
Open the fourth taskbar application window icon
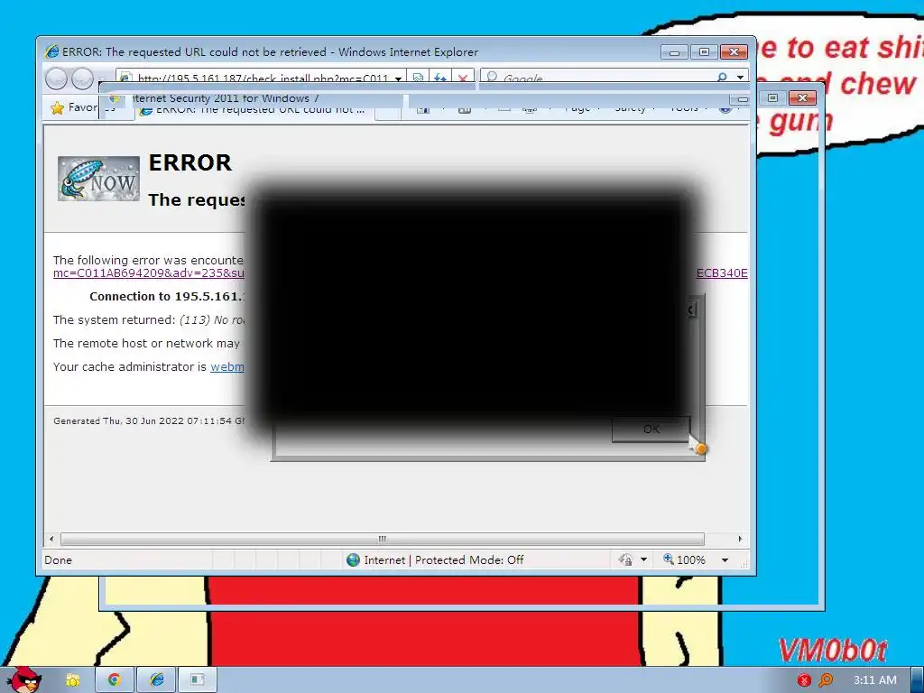(198, 680)
